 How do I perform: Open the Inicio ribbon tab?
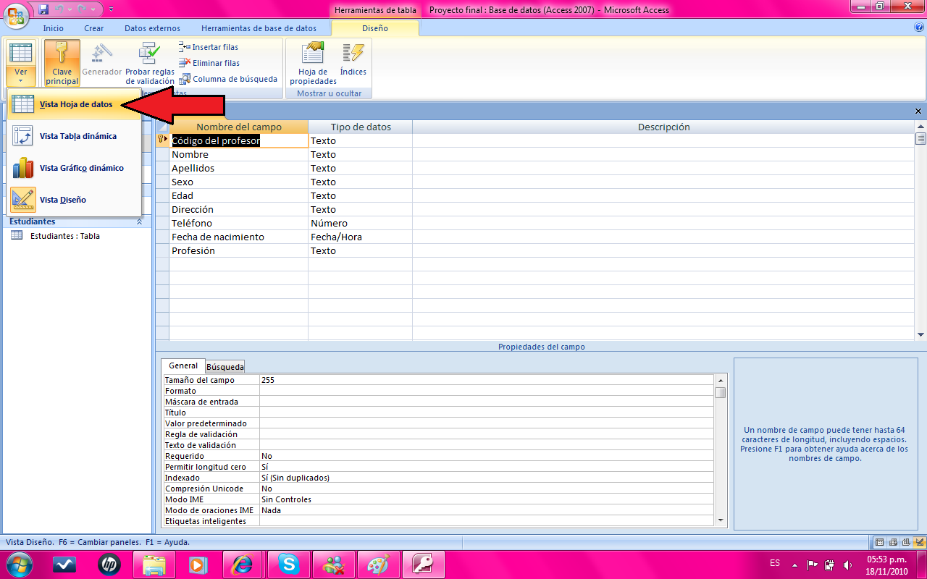click(54, 28)
